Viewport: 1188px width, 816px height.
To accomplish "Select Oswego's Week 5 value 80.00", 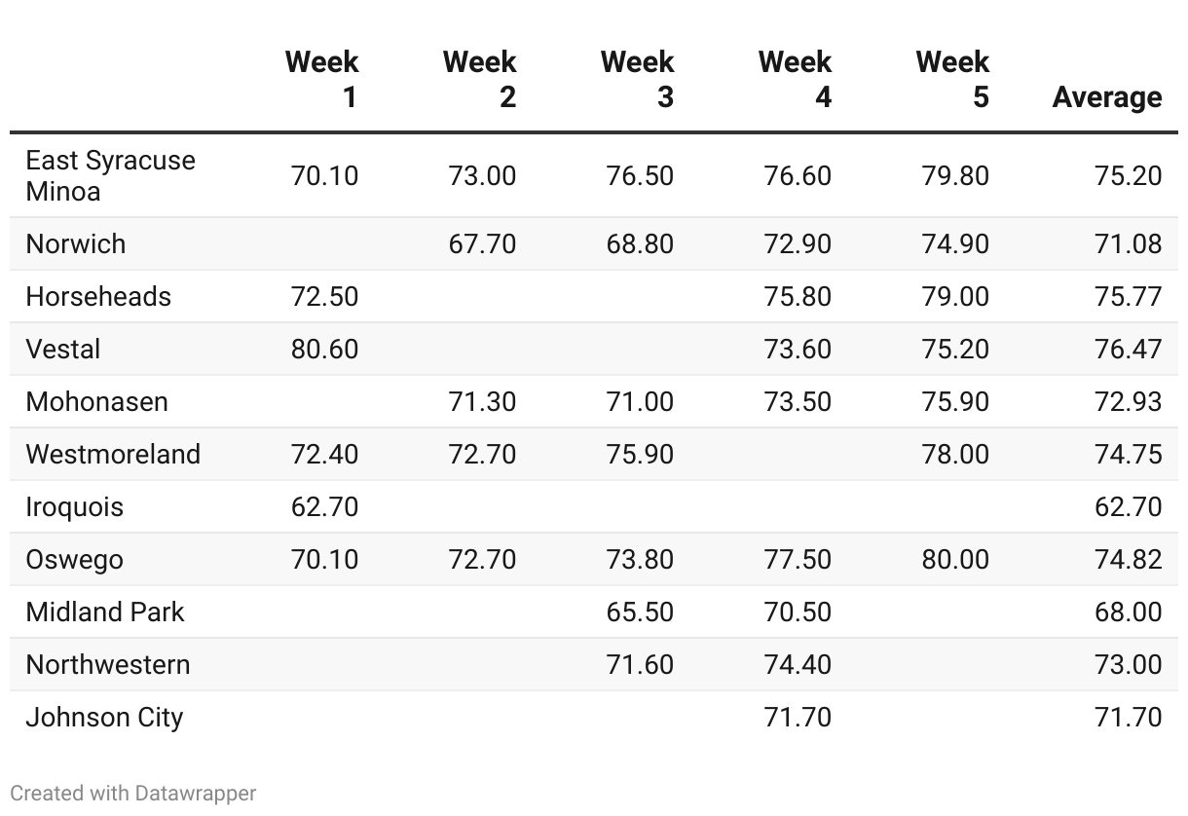I will [x=955, y=559].
